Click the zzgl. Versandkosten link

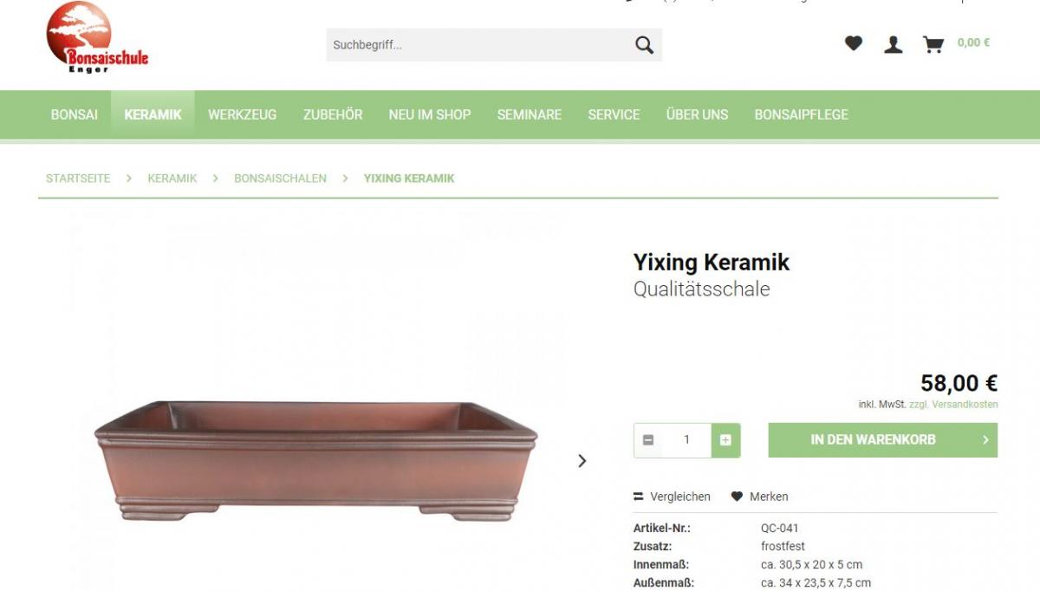point(953,405)
